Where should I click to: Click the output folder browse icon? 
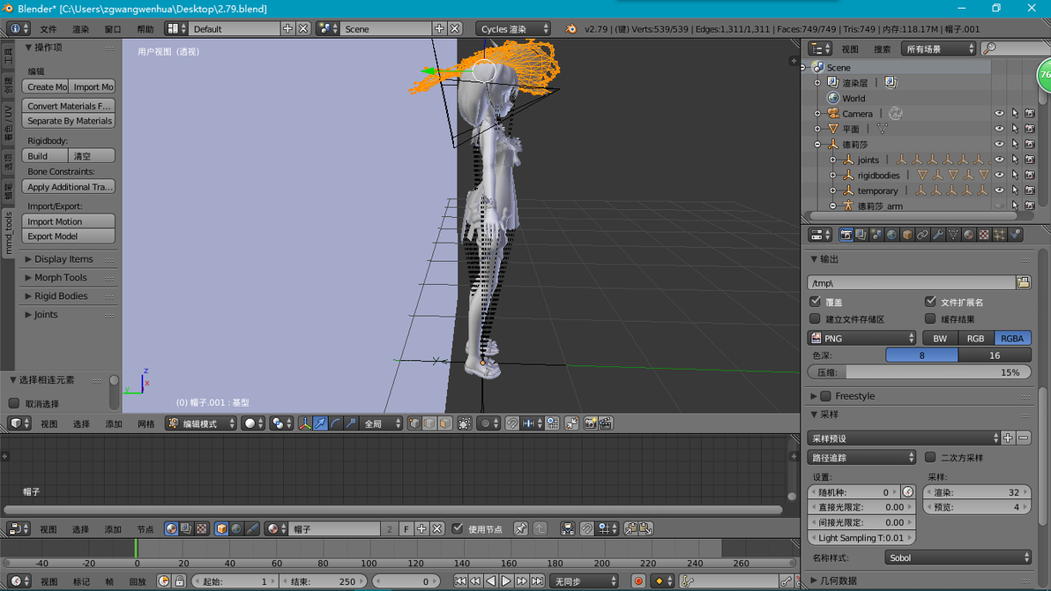click(1024, 283)
